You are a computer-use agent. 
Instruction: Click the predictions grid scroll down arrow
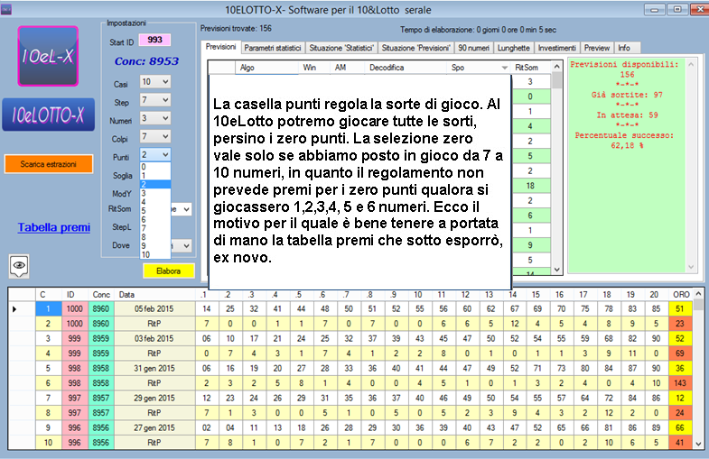click(557, 270)
